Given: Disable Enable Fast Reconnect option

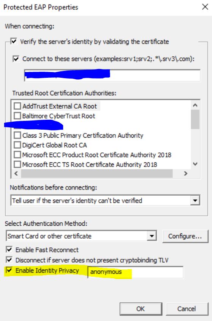Looking at the screenshot, I should pos(9,250).
